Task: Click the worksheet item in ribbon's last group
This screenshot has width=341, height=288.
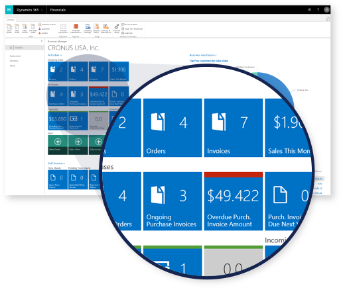Action: 132,29
